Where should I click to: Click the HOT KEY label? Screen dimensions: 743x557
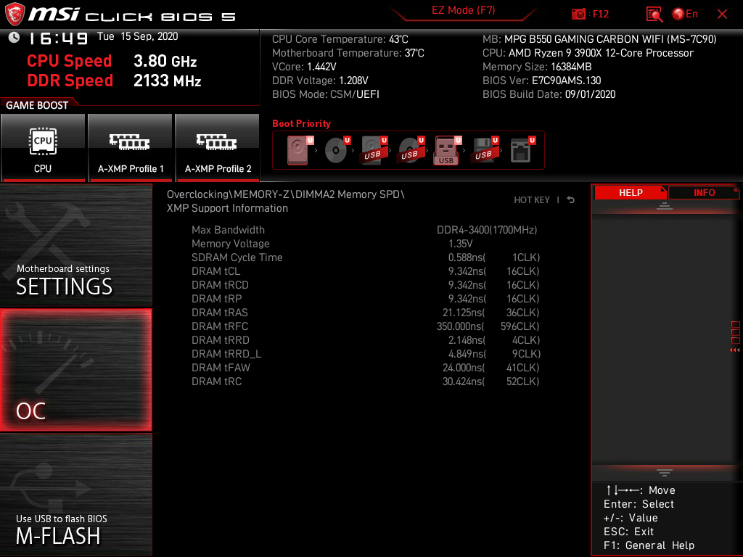point(532,200)
